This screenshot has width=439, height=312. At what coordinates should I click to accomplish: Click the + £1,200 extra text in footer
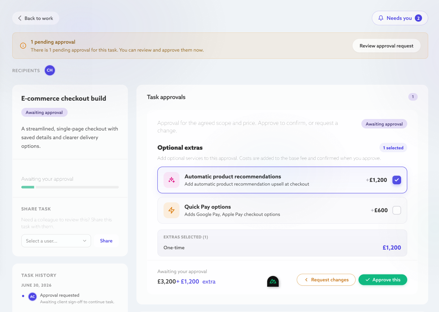pos(196,282)
